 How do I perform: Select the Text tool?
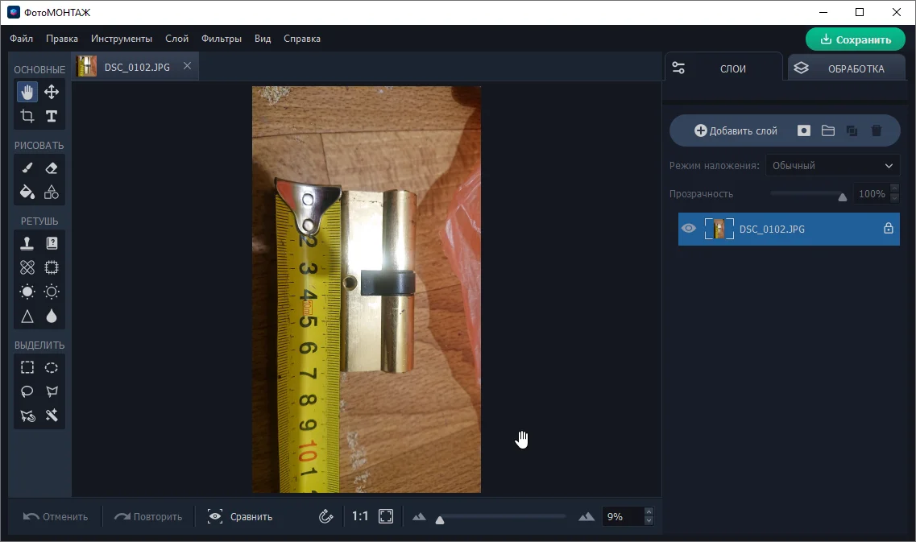pos(52,116)
